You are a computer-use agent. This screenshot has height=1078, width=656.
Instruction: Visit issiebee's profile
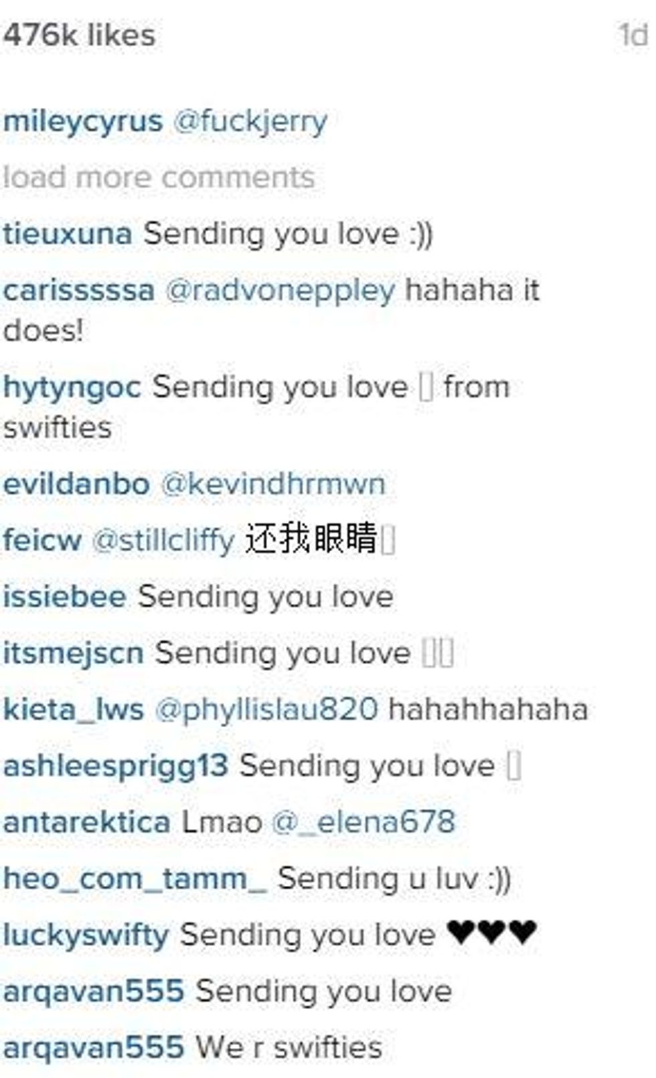click(x=64, y=597)
